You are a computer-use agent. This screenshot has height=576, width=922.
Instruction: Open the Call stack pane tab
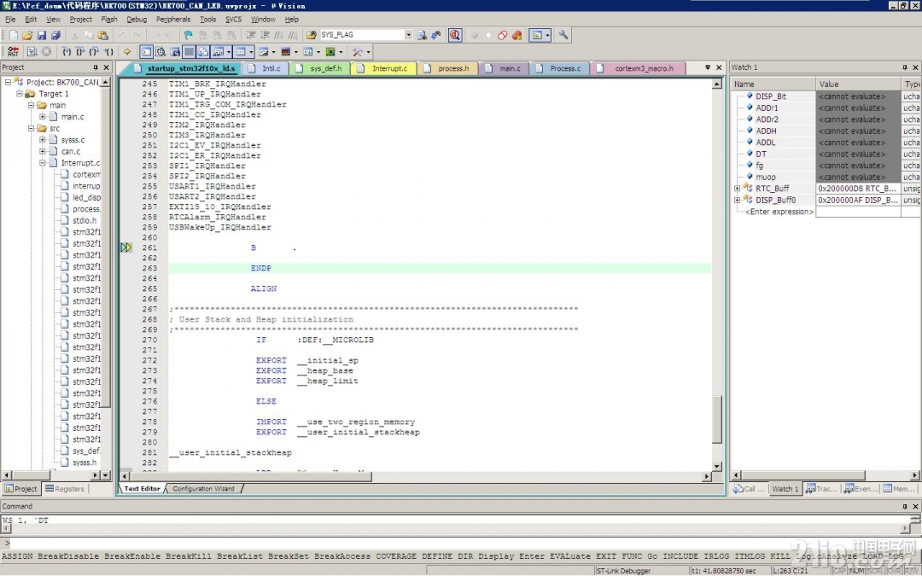tap(750, 488)
